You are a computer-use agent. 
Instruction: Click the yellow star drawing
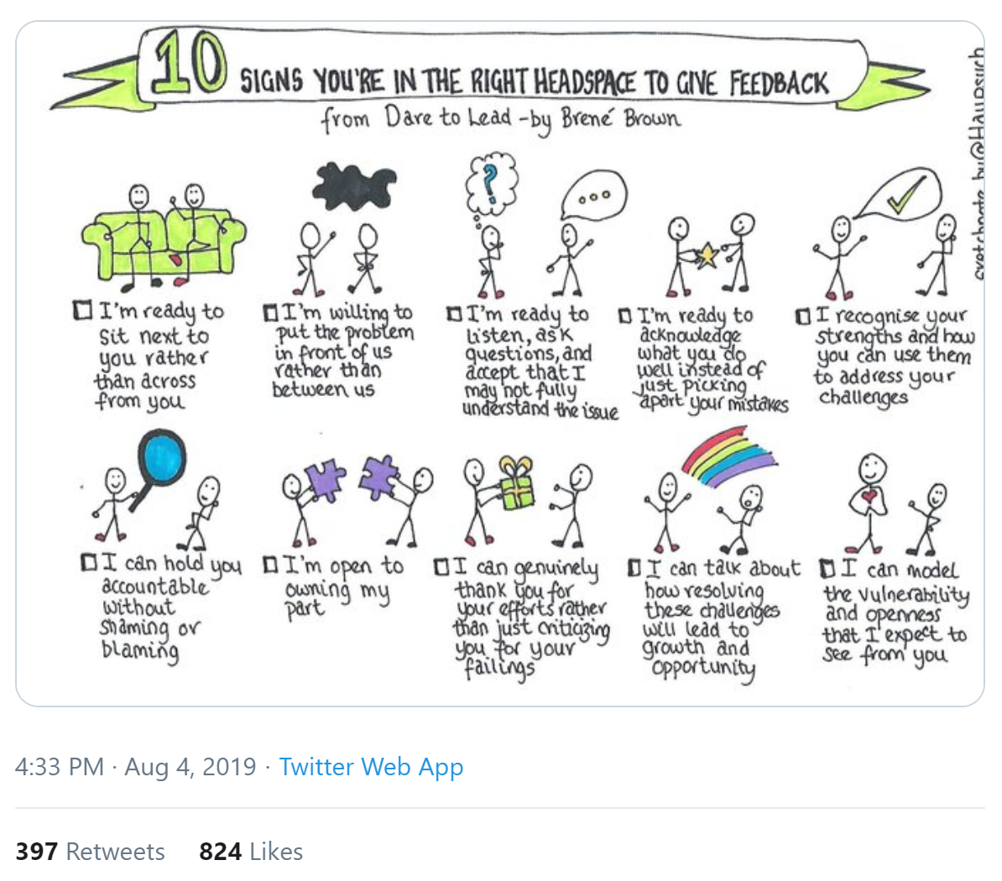click(707, 254)
